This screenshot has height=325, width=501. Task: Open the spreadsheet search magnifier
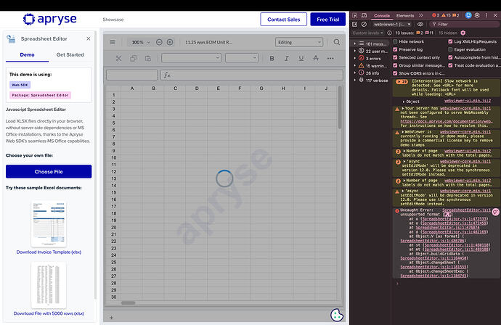tap(337, 42)
